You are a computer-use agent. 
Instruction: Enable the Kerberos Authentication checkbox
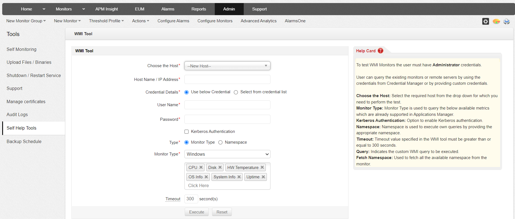point(187,132)
